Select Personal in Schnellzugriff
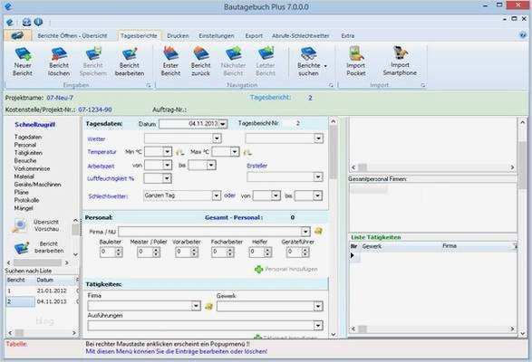 point(25,145)
